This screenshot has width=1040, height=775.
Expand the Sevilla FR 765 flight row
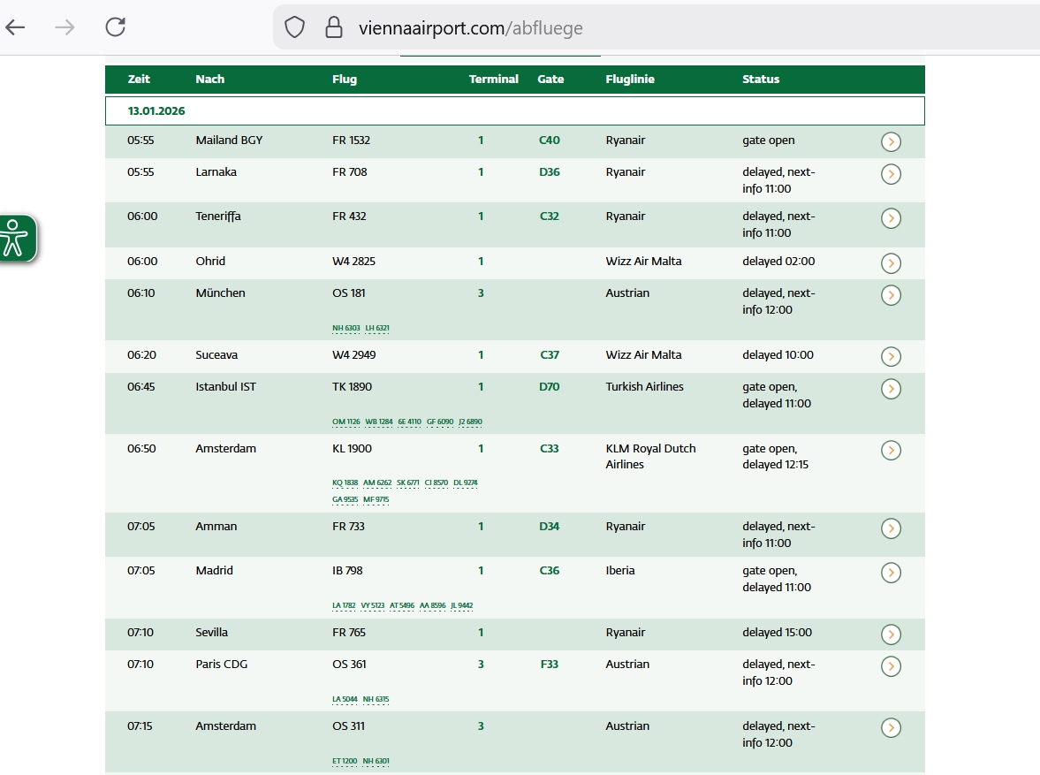[x=891, y=634]
